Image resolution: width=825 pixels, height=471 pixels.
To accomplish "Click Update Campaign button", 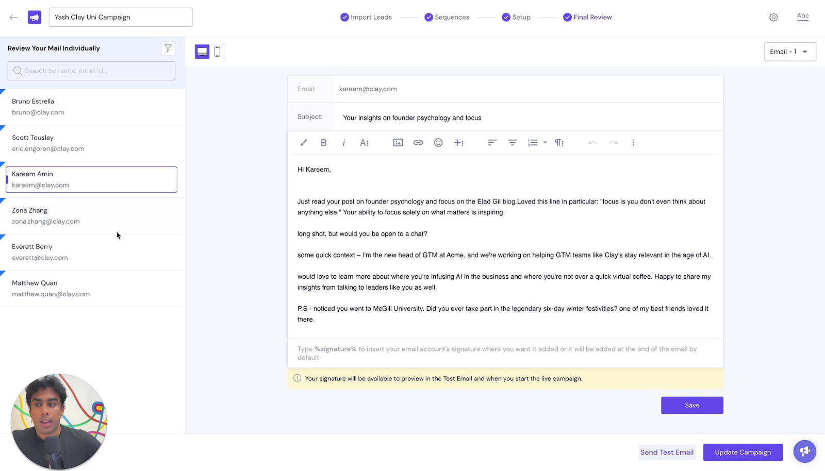I will tap(742, 452).
